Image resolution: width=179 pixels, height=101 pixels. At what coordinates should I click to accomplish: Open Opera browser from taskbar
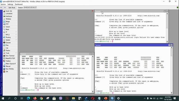pyautogui.click(x=93, y=98)
